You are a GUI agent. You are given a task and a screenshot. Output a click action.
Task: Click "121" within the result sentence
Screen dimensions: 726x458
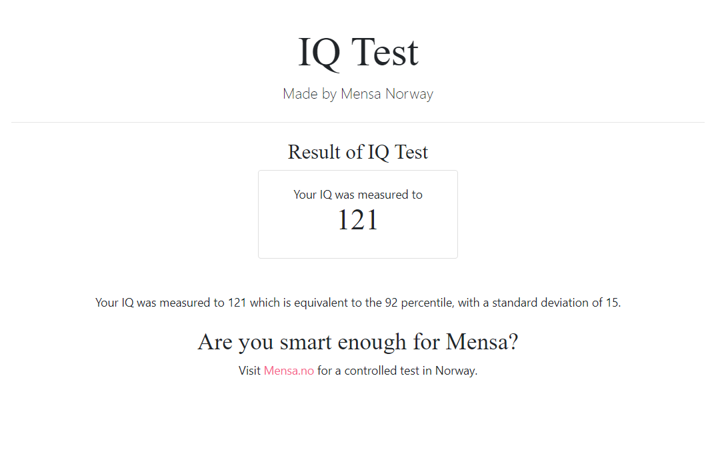point(237,303)
